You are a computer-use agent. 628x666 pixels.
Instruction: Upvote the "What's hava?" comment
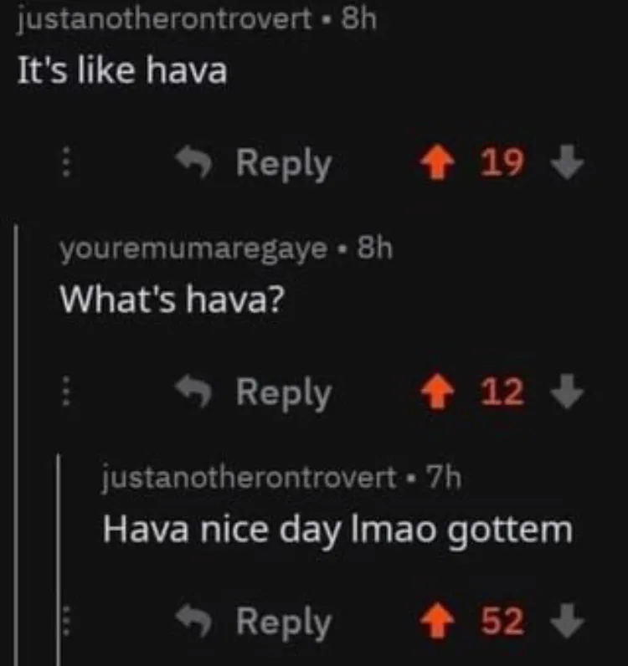(x=437, y=392)
